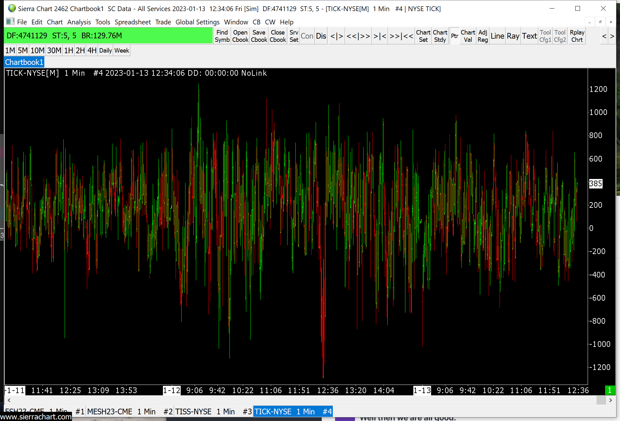The height and width of the screenshot is (421, 620).
Task: Select the Ray drawing tool
Action: coord(513,36)
